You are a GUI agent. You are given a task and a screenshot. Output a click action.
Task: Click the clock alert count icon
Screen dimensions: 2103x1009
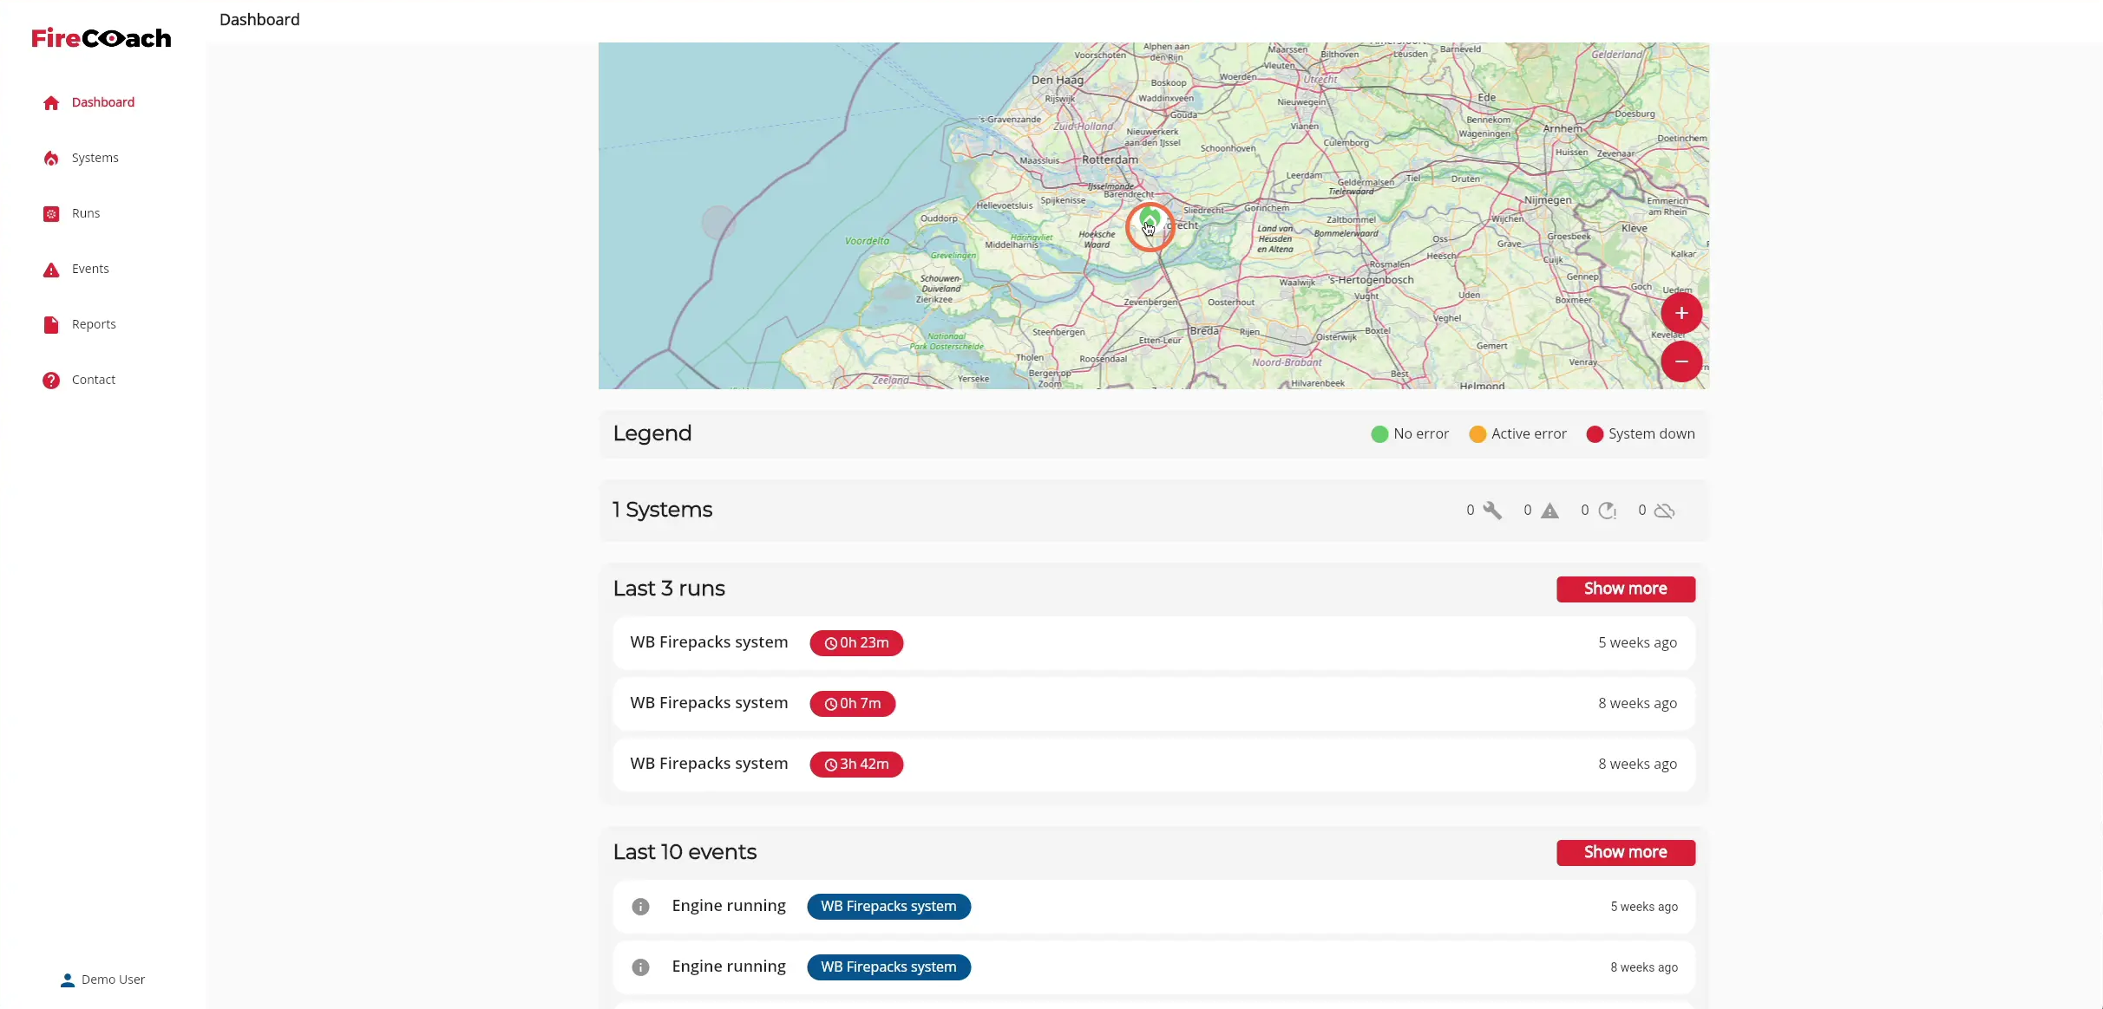tap(1607, 511)
